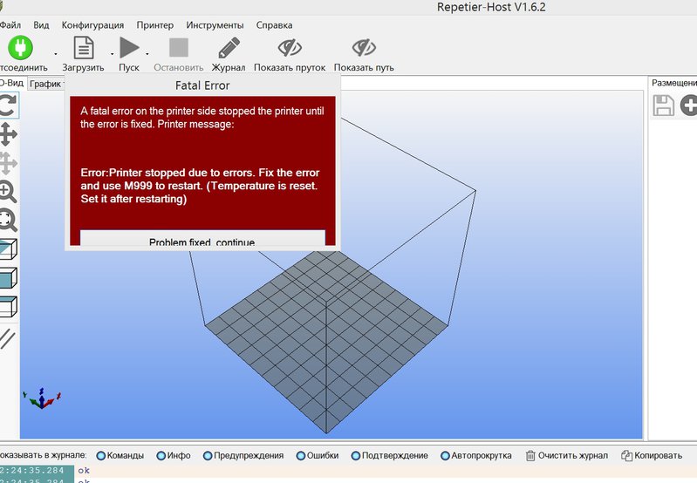Click the green Disconnect plug icon
Screen dimensions: 697x483
pos(19,47)
